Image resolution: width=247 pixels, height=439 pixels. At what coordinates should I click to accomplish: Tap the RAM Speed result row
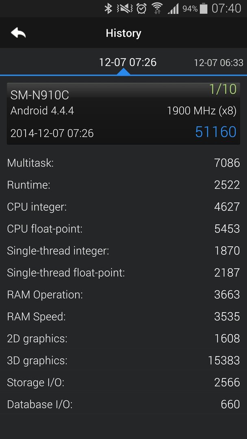[x=123, y=317]
